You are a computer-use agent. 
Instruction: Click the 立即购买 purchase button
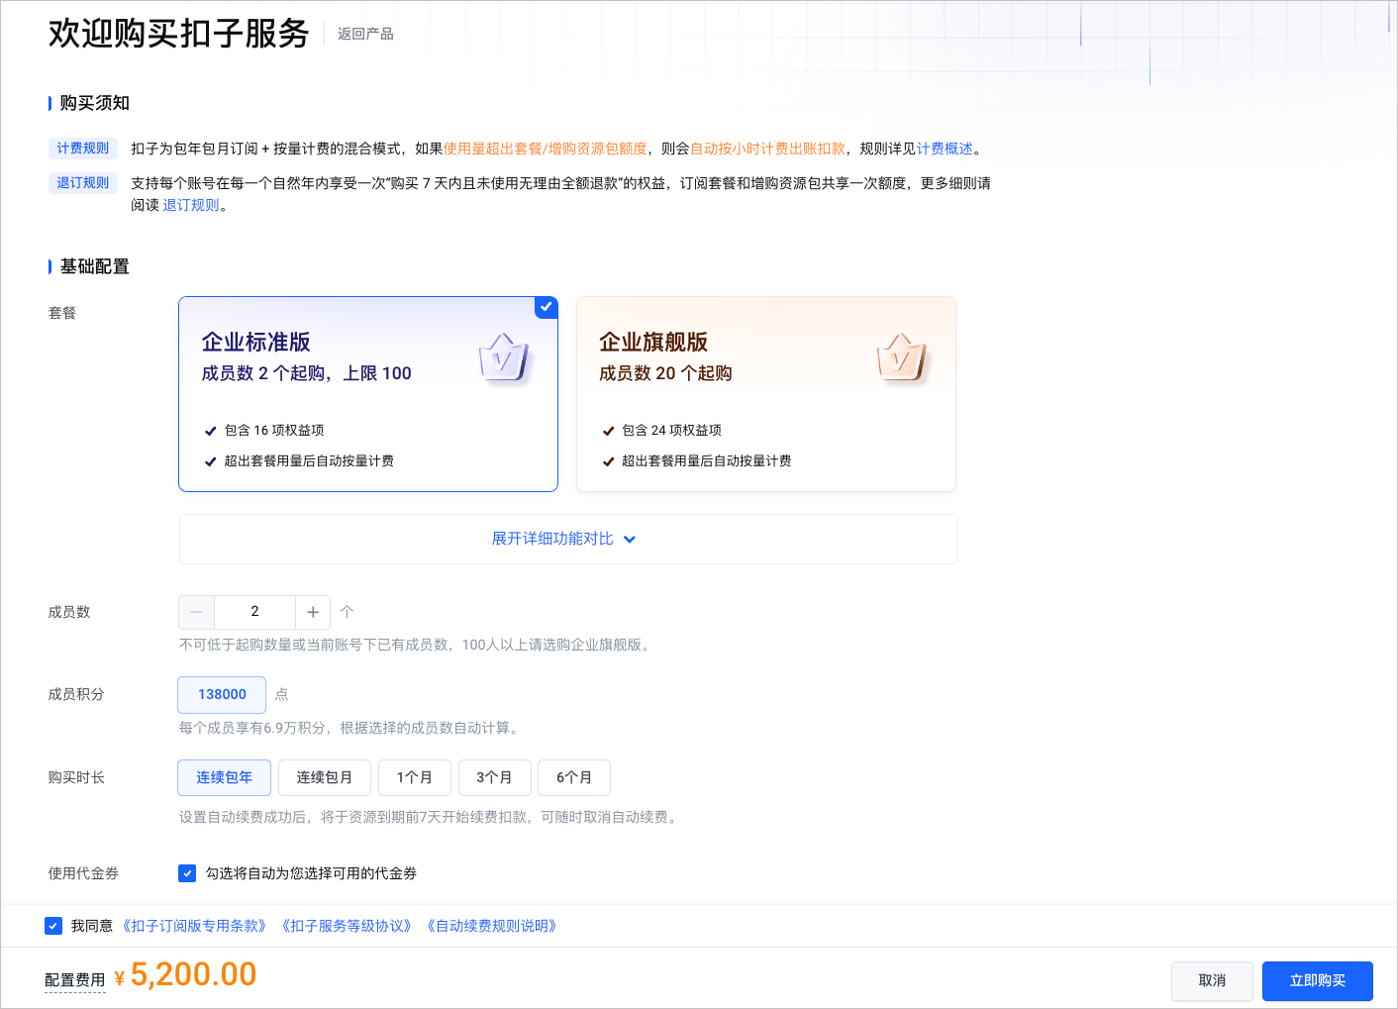tap(1317, 980)
